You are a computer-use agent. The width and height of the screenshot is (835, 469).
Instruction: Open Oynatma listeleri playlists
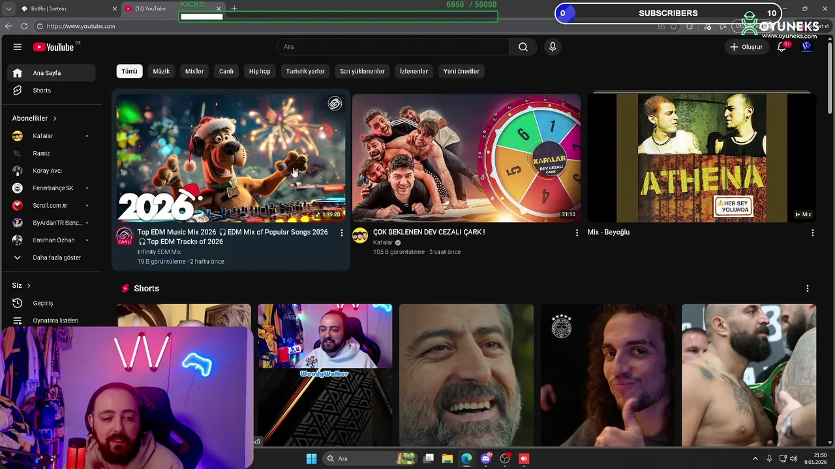point(52,320)
